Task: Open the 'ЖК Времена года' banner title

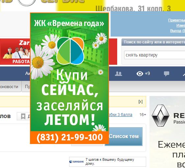Action: coord(69,23)
